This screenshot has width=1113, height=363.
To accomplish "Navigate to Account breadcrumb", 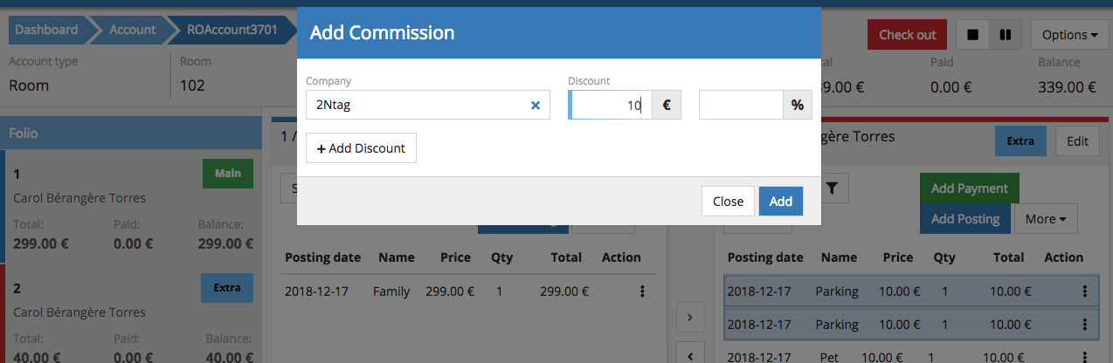I will pos(132,30).
